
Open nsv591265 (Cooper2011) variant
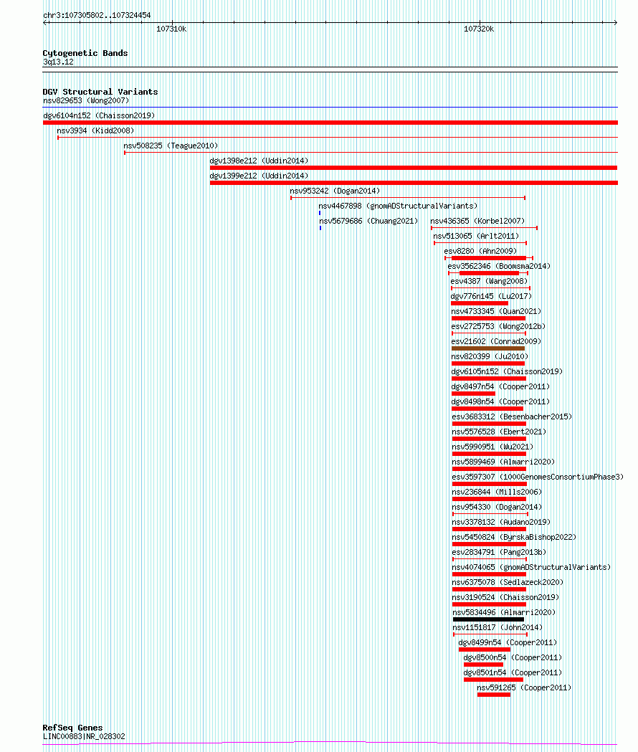[x=524, y=687]
